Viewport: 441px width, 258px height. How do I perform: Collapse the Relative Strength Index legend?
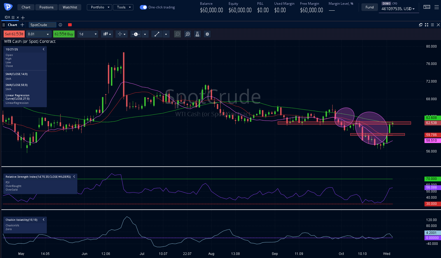point(74,177)
